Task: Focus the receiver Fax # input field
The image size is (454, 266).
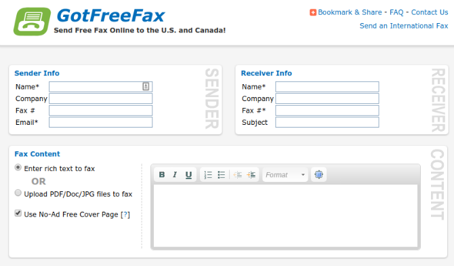Action: pyautogui.click(x=327, y=111)
